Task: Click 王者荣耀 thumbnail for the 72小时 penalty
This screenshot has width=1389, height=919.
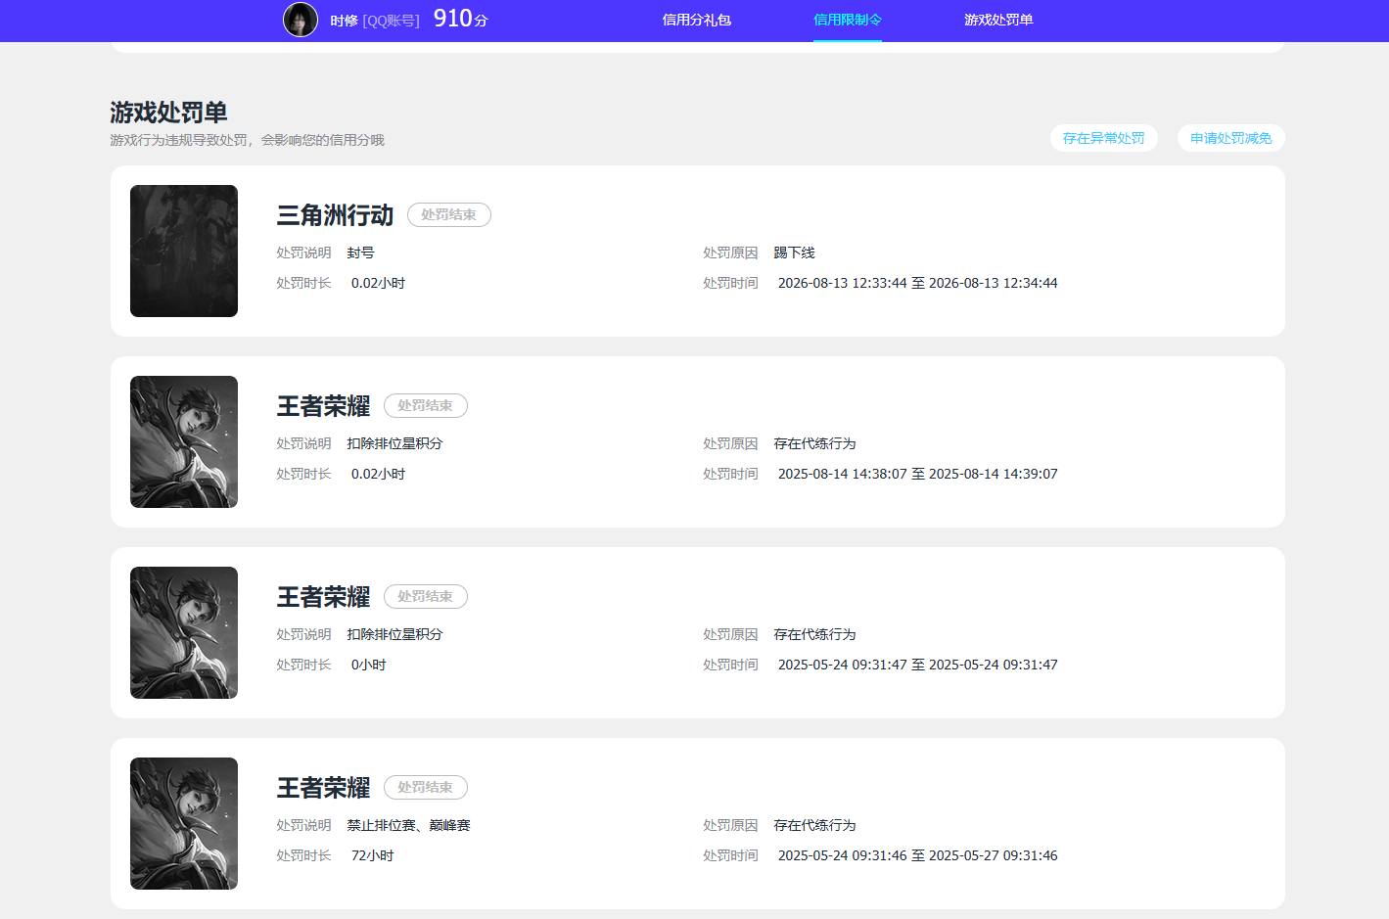Action: pos(184,823)
